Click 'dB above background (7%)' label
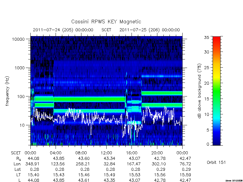The width and height of the screenshot is (243, 182). (200, 91)
